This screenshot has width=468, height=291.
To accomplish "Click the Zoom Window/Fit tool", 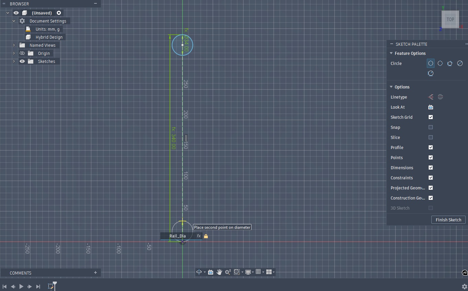I will point(237,272).
